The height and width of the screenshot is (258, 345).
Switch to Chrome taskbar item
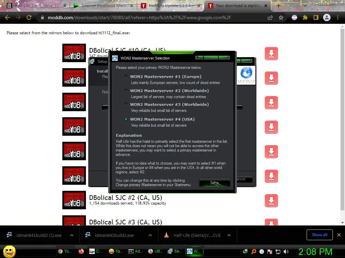point(65,251)
